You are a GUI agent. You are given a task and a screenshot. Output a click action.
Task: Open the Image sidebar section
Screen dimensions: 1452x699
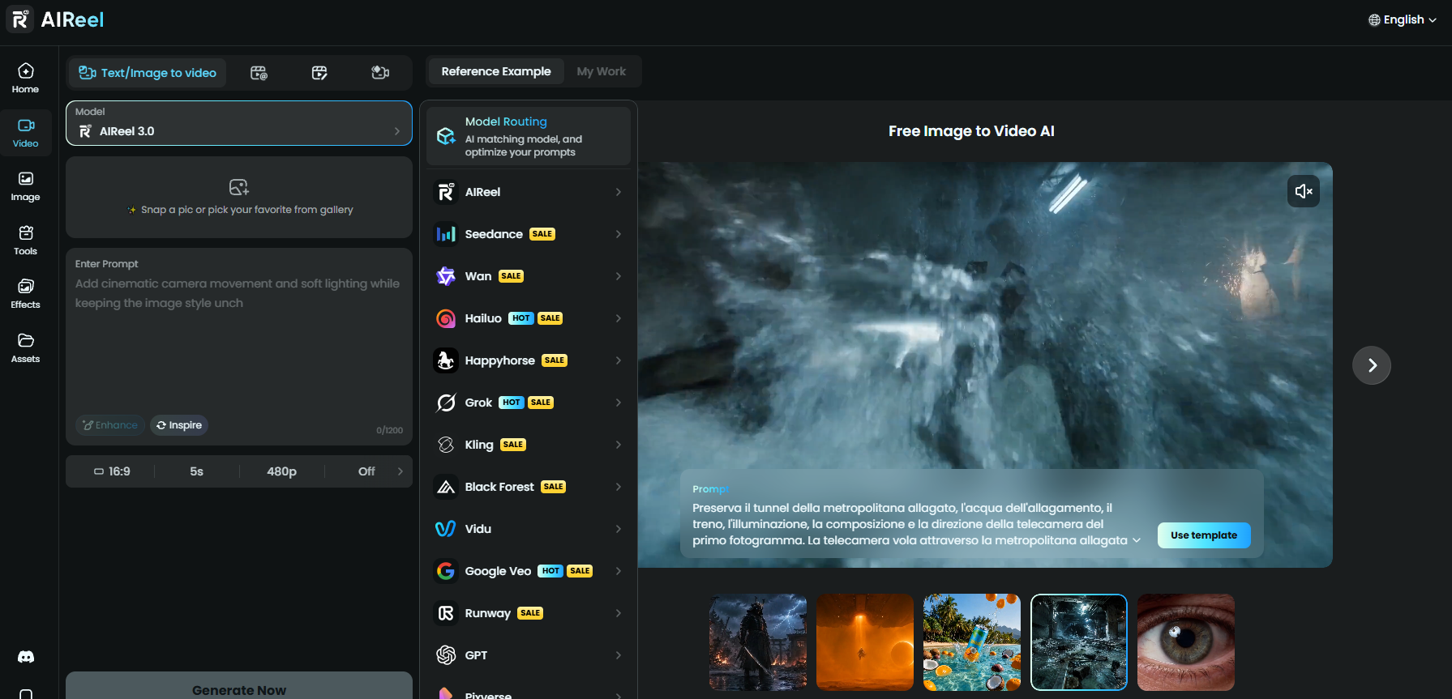click(25, 186)
